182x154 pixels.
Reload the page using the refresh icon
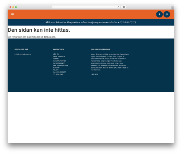coord(118,7)
